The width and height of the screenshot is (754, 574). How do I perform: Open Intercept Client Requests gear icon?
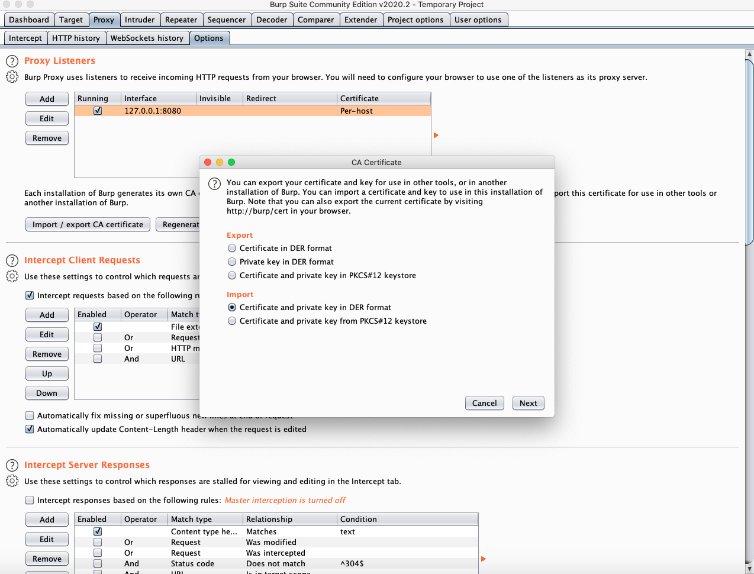click(12, 276)
